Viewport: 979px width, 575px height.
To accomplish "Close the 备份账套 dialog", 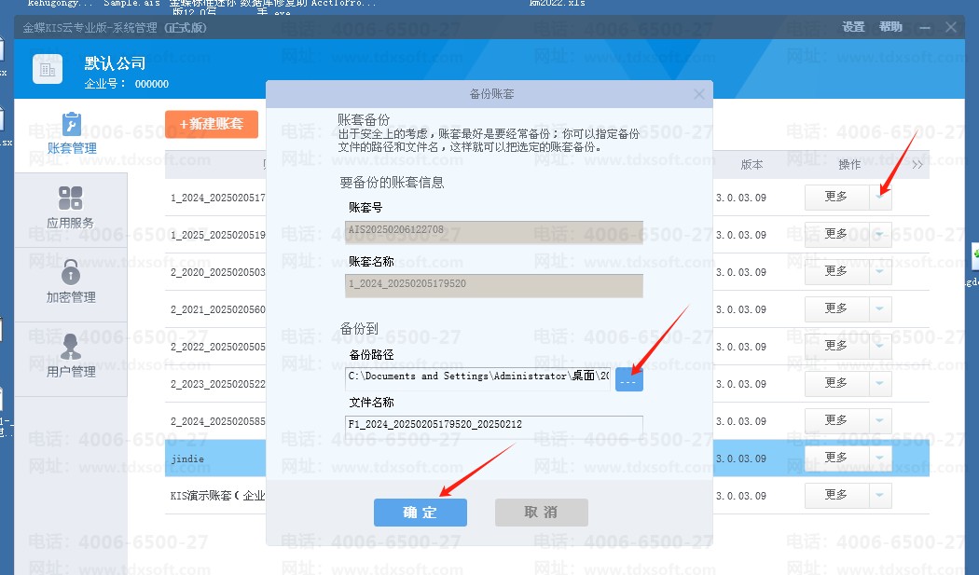I will 698,93.
